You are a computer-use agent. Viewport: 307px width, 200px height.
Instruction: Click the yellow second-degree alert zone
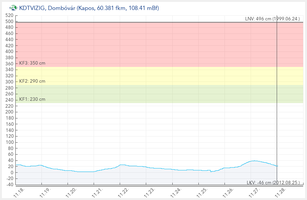click(x=153, y=76)
